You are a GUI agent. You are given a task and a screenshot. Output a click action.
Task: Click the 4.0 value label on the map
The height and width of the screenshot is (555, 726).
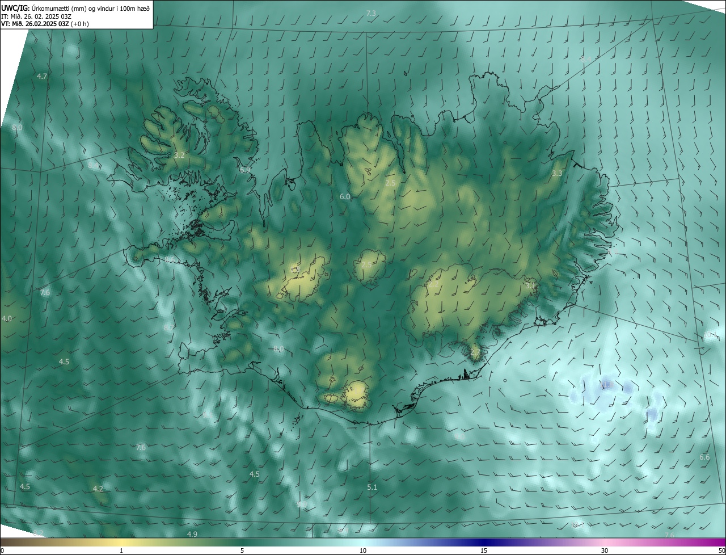tap(7, 319)
